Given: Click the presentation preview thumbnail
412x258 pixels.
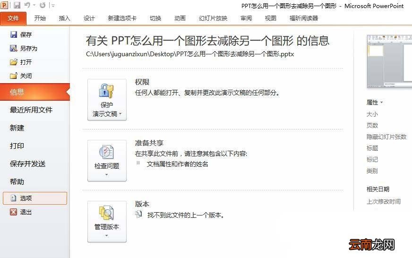Looking at the screenshot, I should pos(389,61).
